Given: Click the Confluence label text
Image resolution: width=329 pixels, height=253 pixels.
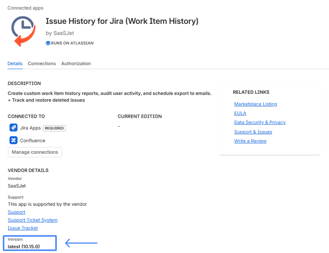Looking at the screenshot, I should click(x=33, y=141).
